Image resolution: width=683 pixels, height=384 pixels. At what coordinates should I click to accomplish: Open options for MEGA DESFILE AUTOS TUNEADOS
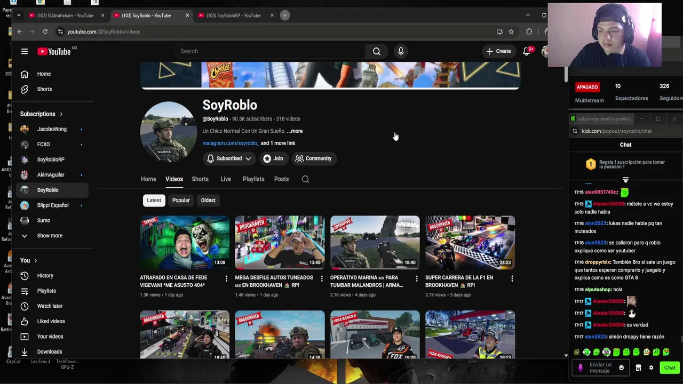[321, 278]
